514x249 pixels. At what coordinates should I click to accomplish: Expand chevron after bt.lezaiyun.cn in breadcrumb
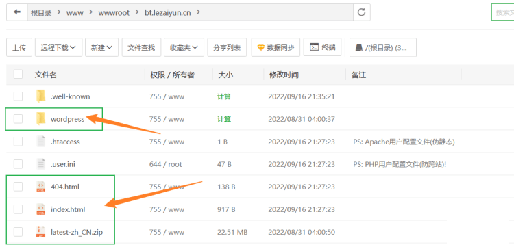click(198, 12)
